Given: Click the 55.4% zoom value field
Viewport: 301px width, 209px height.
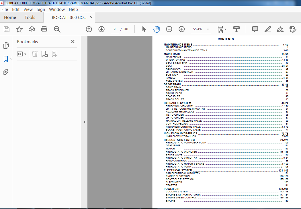Looking at the screenshot, I should click(x=198, y=29).
